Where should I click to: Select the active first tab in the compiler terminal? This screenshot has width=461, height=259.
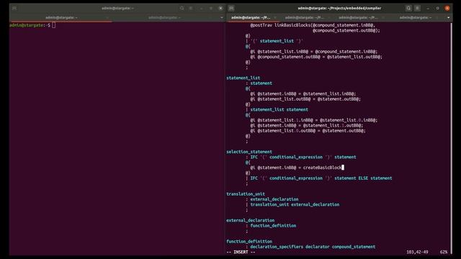(251, 17)
